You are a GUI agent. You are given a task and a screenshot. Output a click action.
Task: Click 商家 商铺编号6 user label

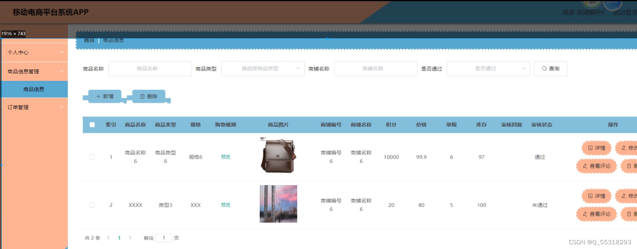(x=583, y=13)
